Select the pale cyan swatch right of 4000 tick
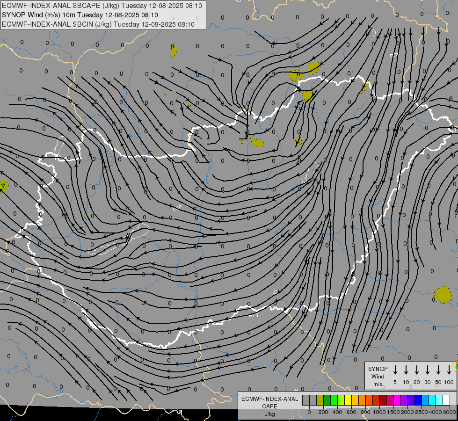The height and width of the screenshot is (421, 458). (439, 400)
